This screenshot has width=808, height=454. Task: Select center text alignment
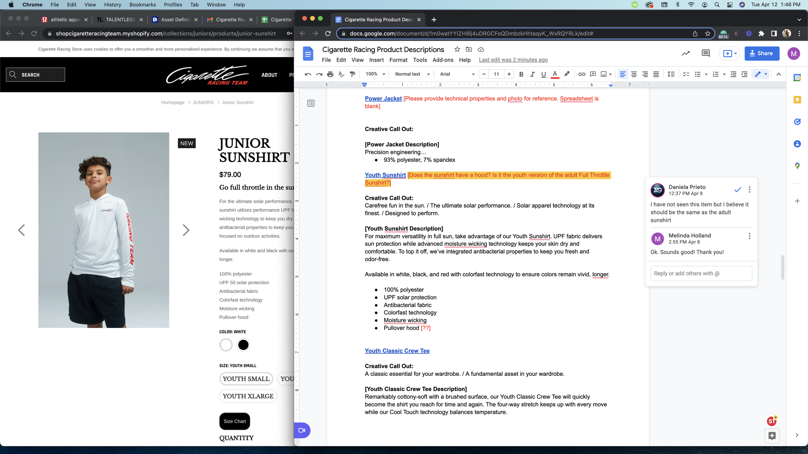pyautogui.click(x=634, y=74)
